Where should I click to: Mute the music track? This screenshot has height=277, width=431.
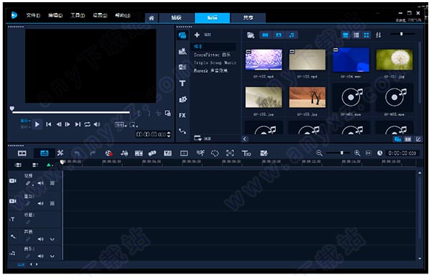(x=41, y=256)
